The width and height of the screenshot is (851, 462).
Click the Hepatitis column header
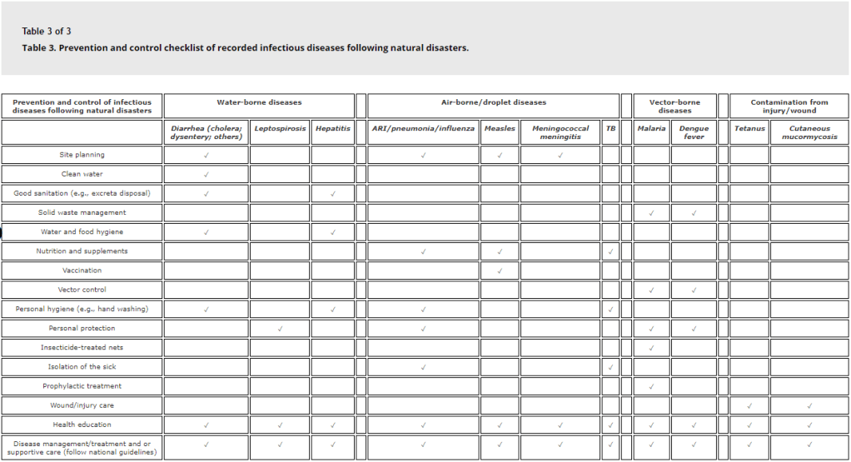coord(332,128)
